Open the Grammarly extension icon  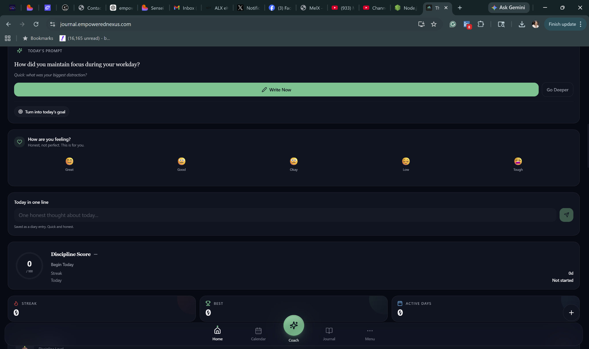453,24
